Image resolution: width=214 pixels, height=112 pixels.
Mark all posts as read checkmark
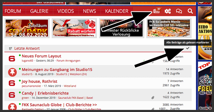[188, 48]
